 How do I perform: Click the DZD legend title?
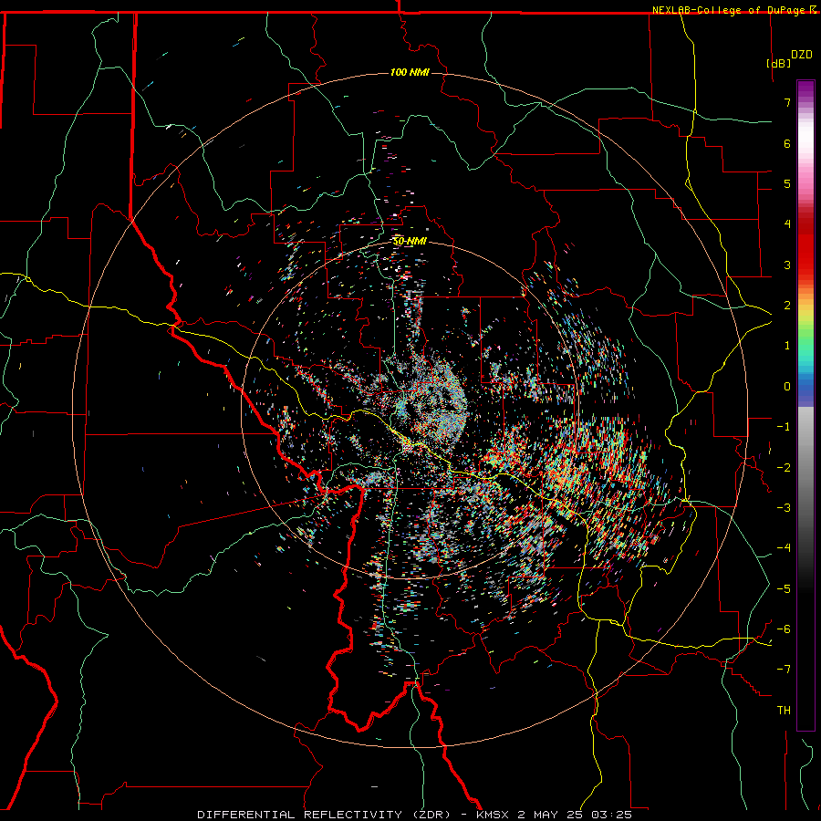coord(802,55)
